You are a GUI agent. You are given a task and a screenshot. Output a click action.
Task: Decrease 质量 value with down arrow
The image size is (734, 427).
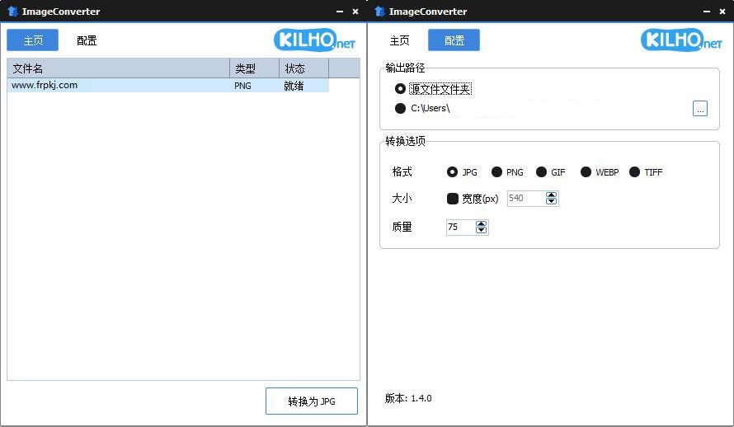coord(481,230)
